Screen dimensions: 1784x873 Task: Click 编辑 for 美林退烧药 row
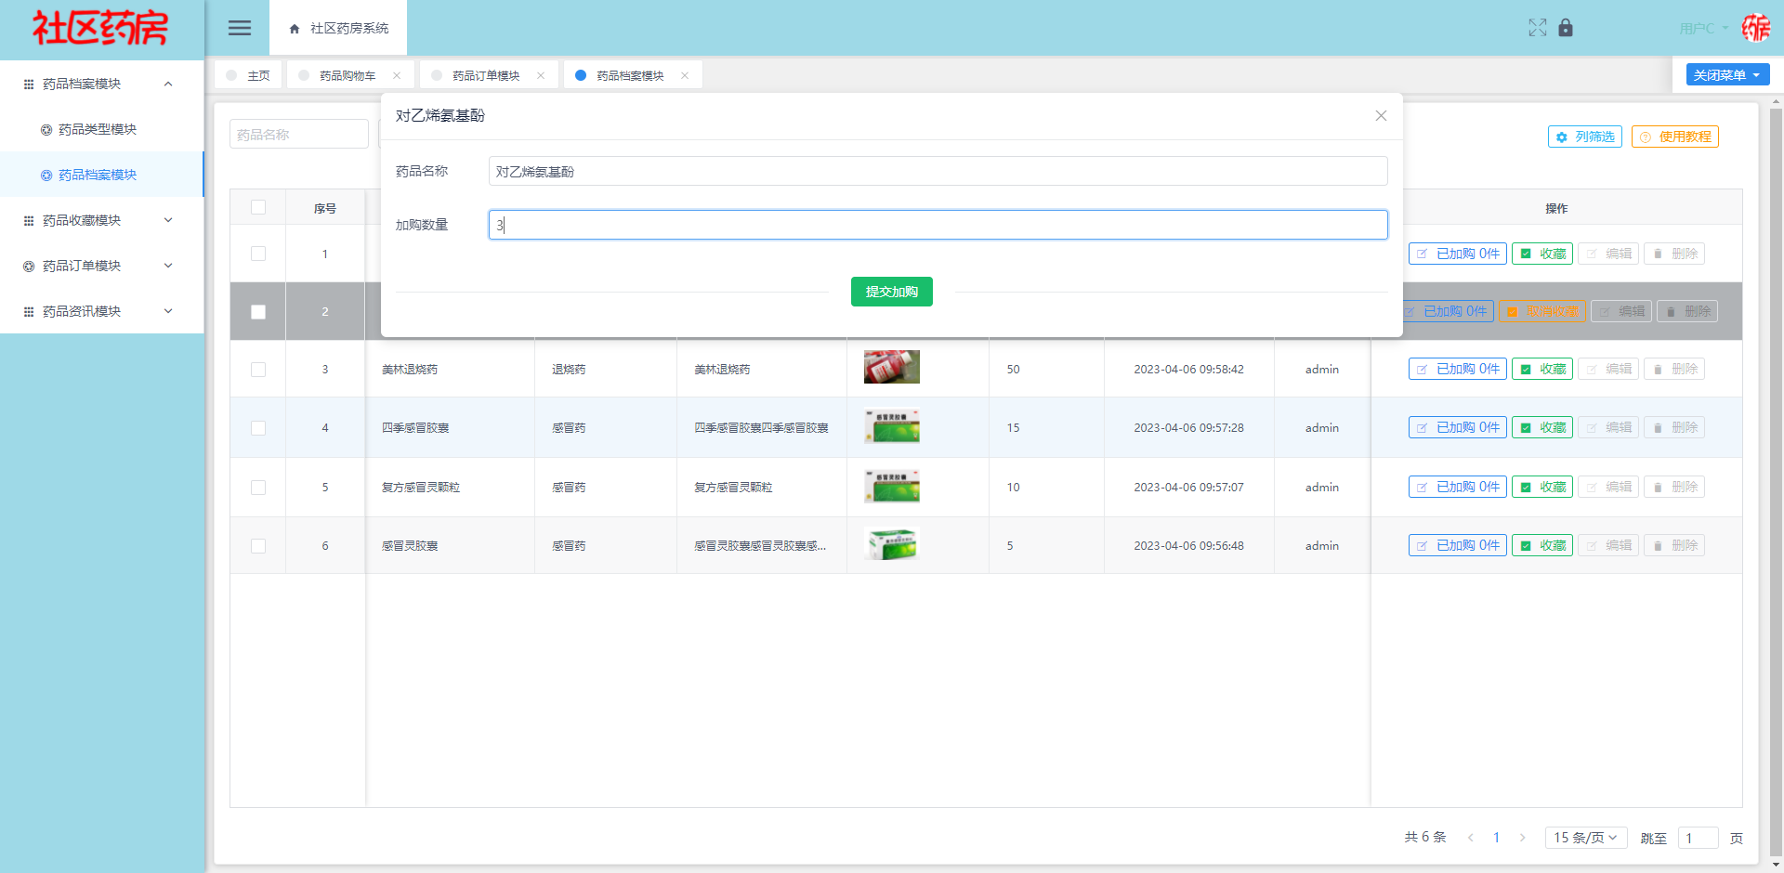pyautogui.click(x=1608, y=369)
